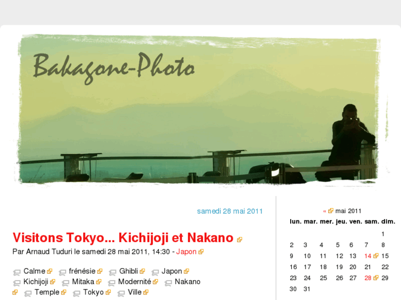Click tag icon before Mitaka
This screenshot has height=300, width=401.
[66, 283]
